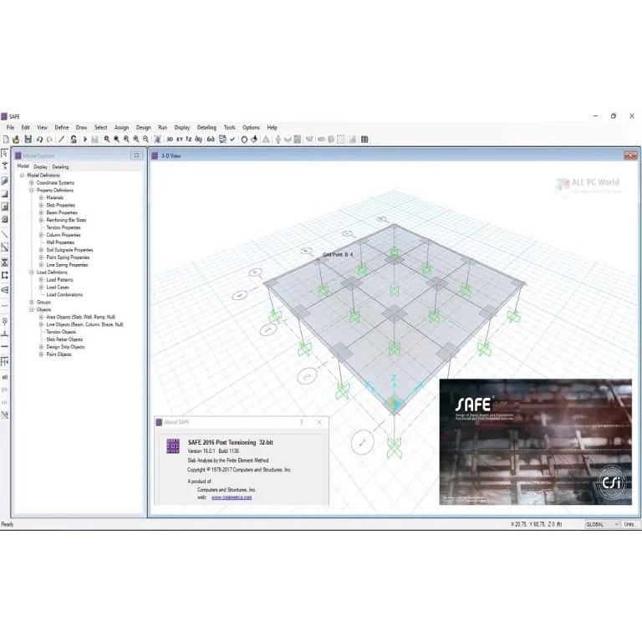Click the Save floppy disk icon
The image size is (642, 642).
point(28,140)
